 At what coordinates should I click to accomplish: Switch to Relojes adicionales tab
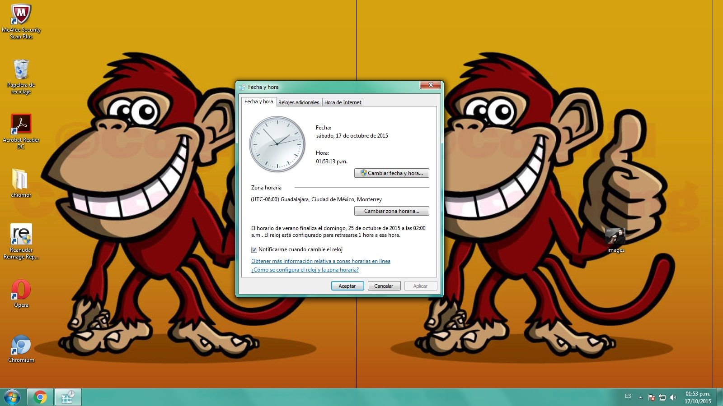[299, 102]
